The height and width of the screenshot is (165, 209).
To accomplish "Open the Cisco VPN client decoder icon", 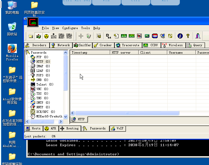I will tap(132, 36).
